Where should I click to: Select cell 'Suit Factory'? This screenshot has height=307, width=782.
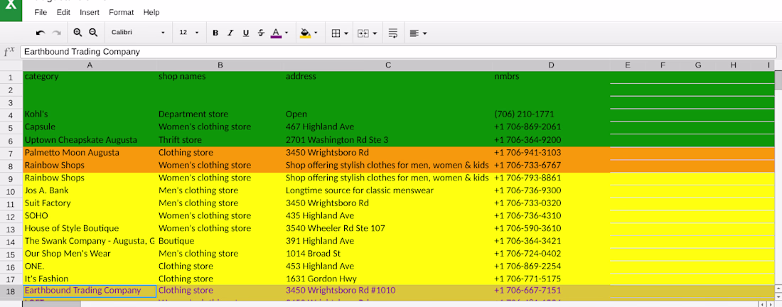click(90, 203)
